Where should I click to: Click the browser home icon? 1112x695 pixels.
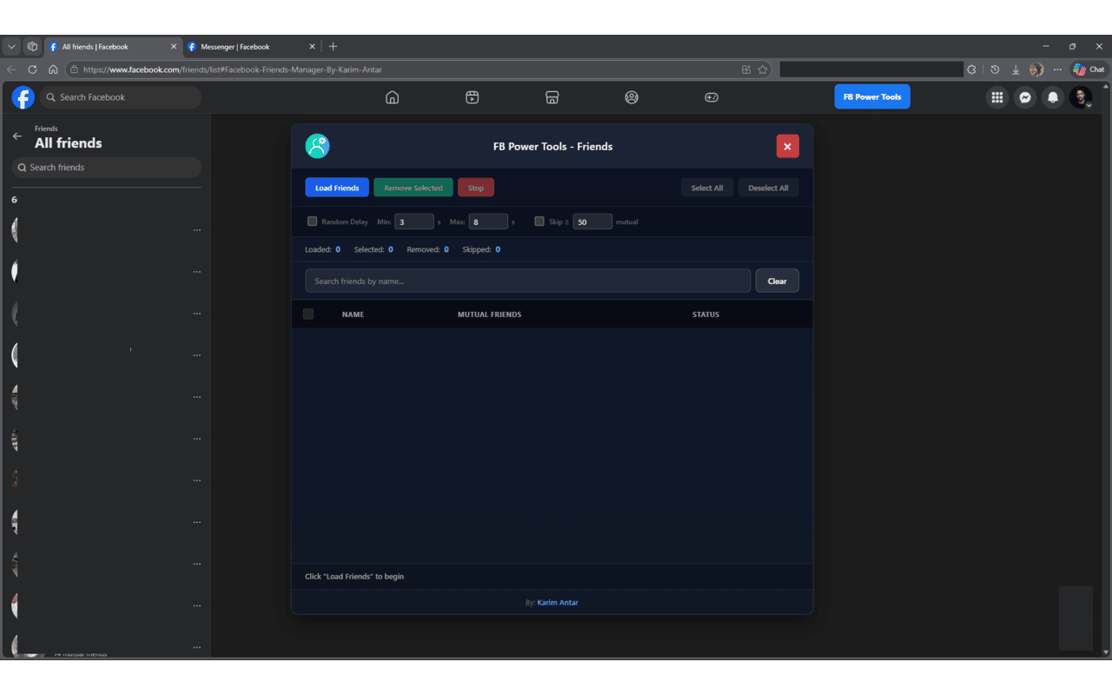(x=53, y=69)
